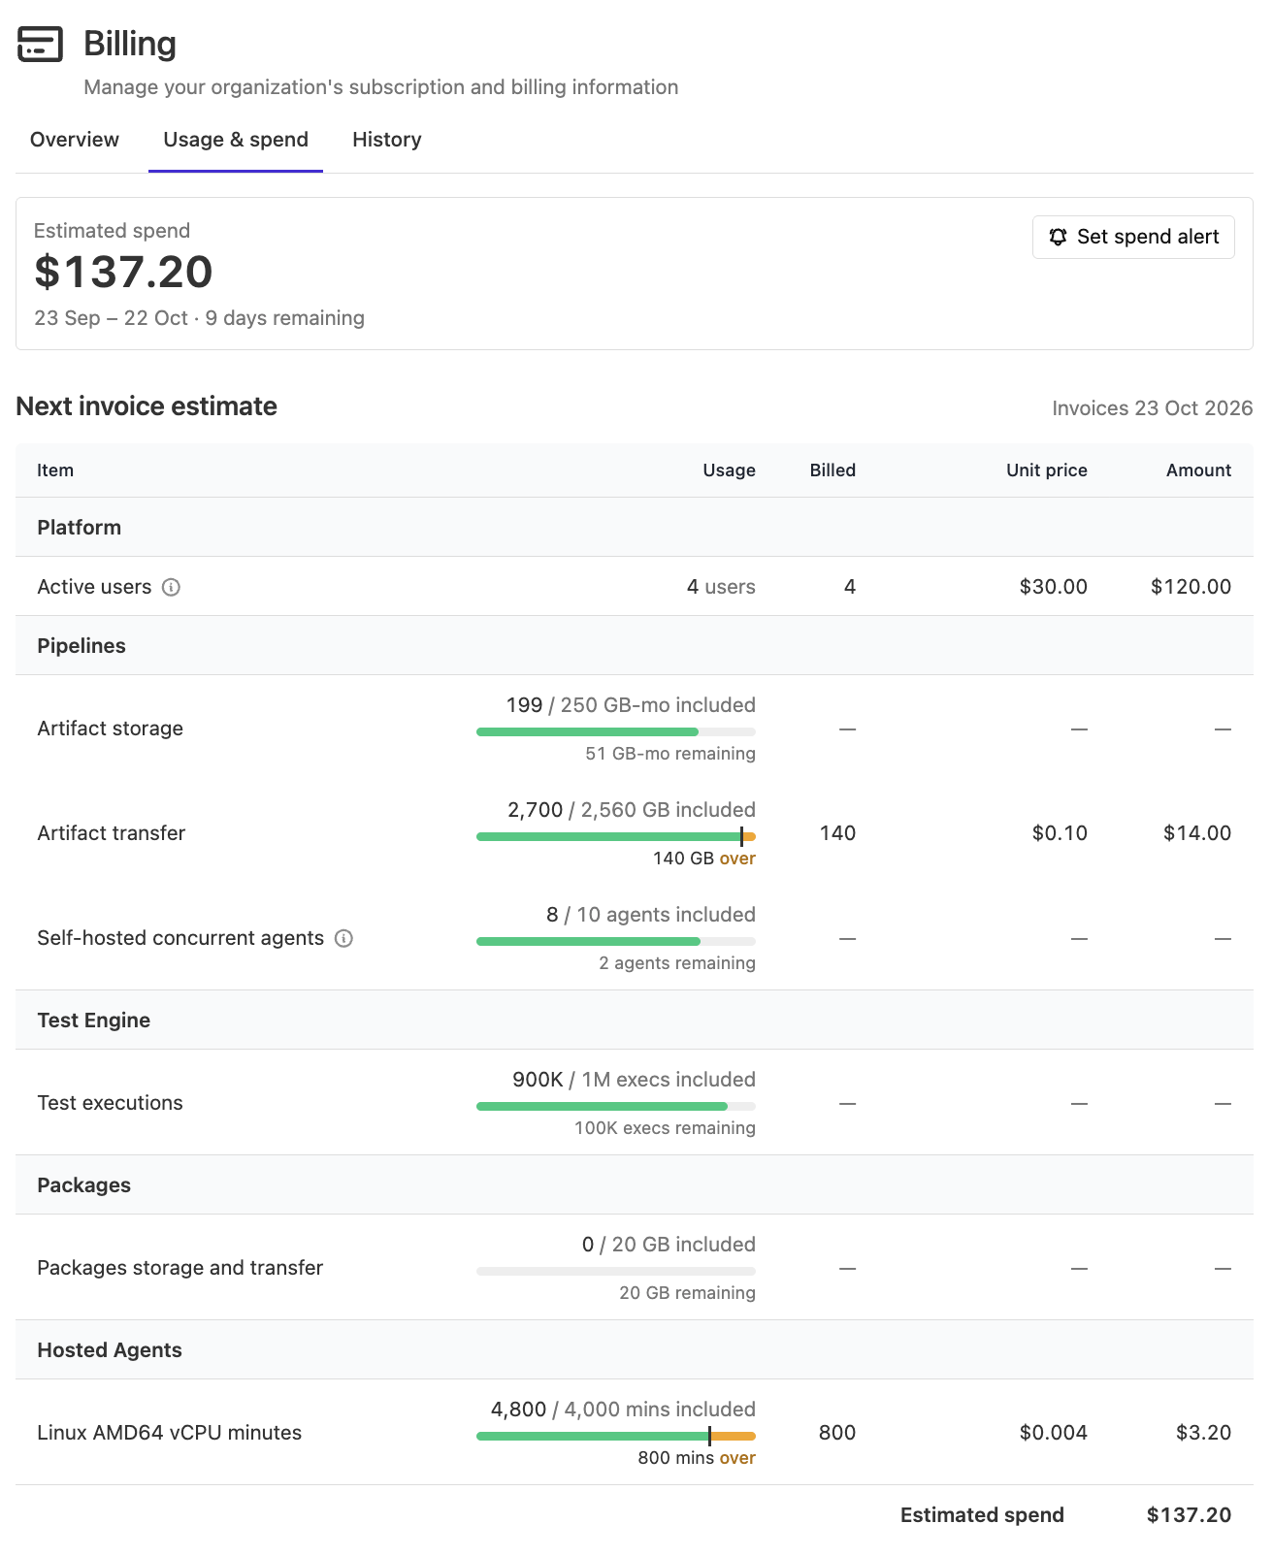Image resolution: width=1273 pixels, height=1556 pixels.
Task: Click the '100K execs remaining' label
Action: coord(665,1128)
